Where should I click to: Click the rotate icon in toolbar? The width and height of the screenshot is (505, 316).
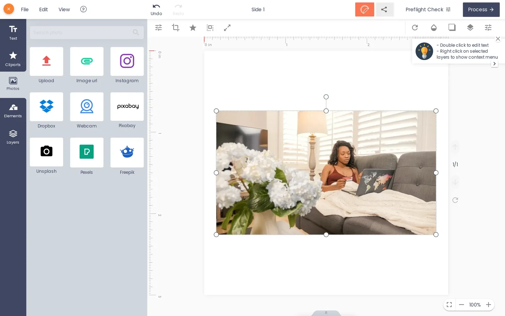coord(415,27)
